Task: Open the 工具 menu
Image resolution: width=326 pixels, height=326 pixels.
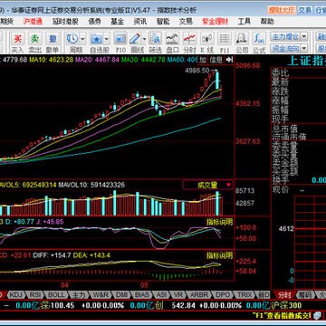Action: pyautogui.click(x=244, y=22)
